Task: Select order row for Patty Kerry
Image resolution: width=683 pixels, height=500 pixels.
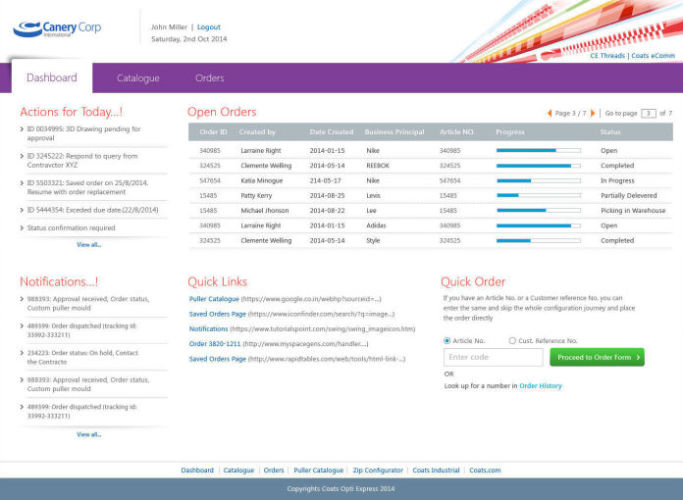Action: point(431,196)
